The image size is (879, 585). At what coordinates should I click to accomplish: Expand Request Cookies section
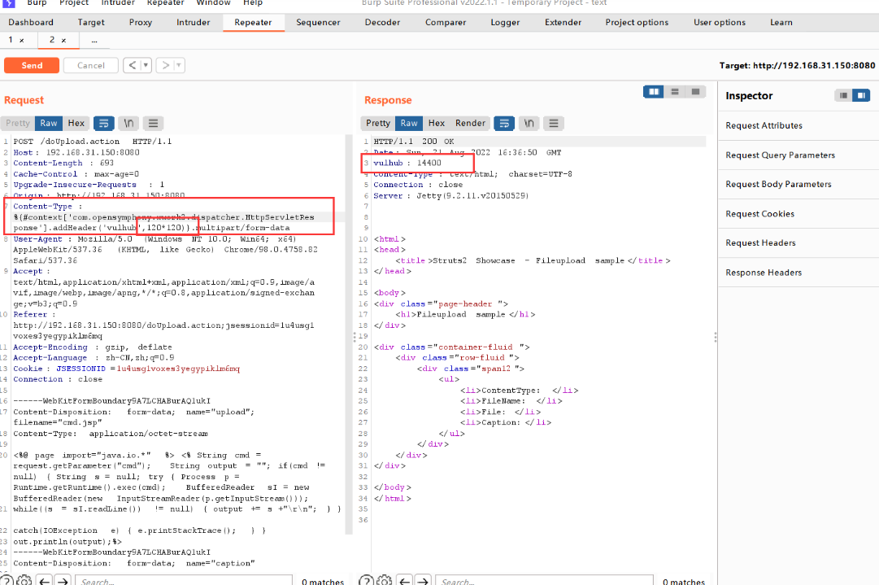point(798,214)
